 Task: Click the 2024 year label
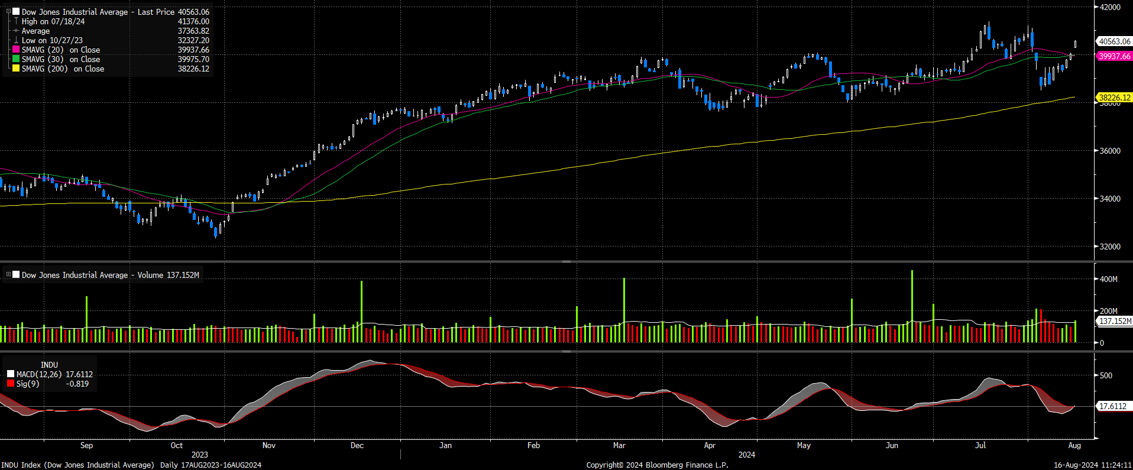click(x=746, y=455)
